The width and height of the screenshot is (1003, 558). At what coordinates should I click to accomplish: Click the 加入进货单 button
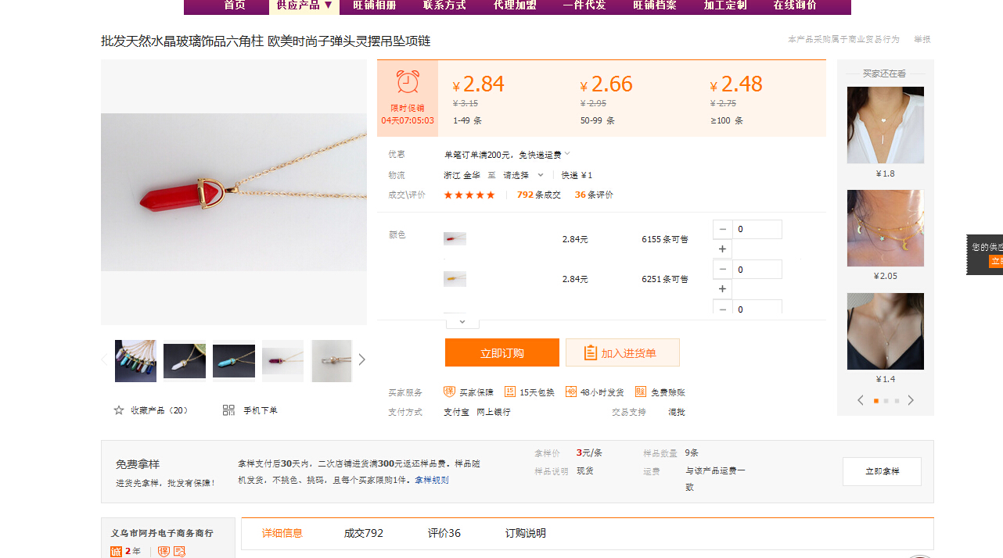click(x=623, y=352)
